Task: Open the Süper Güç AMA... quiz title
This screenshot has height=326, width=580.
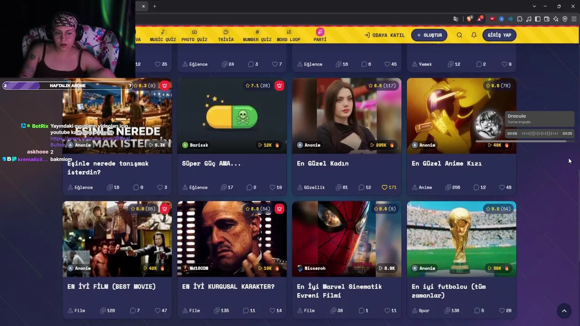Action: pos(211,163)
